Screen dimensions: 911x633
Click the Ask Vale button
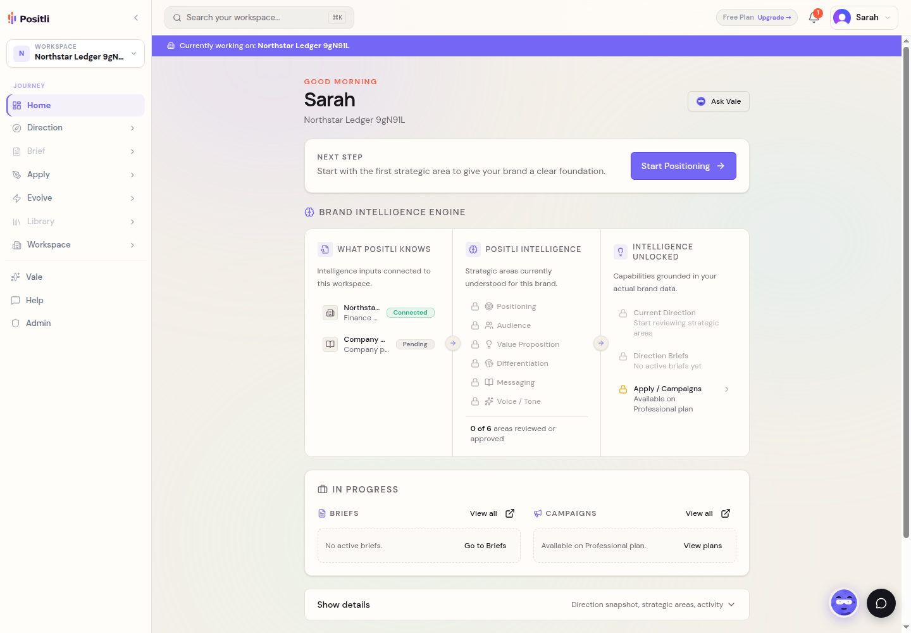click(719, 101)
